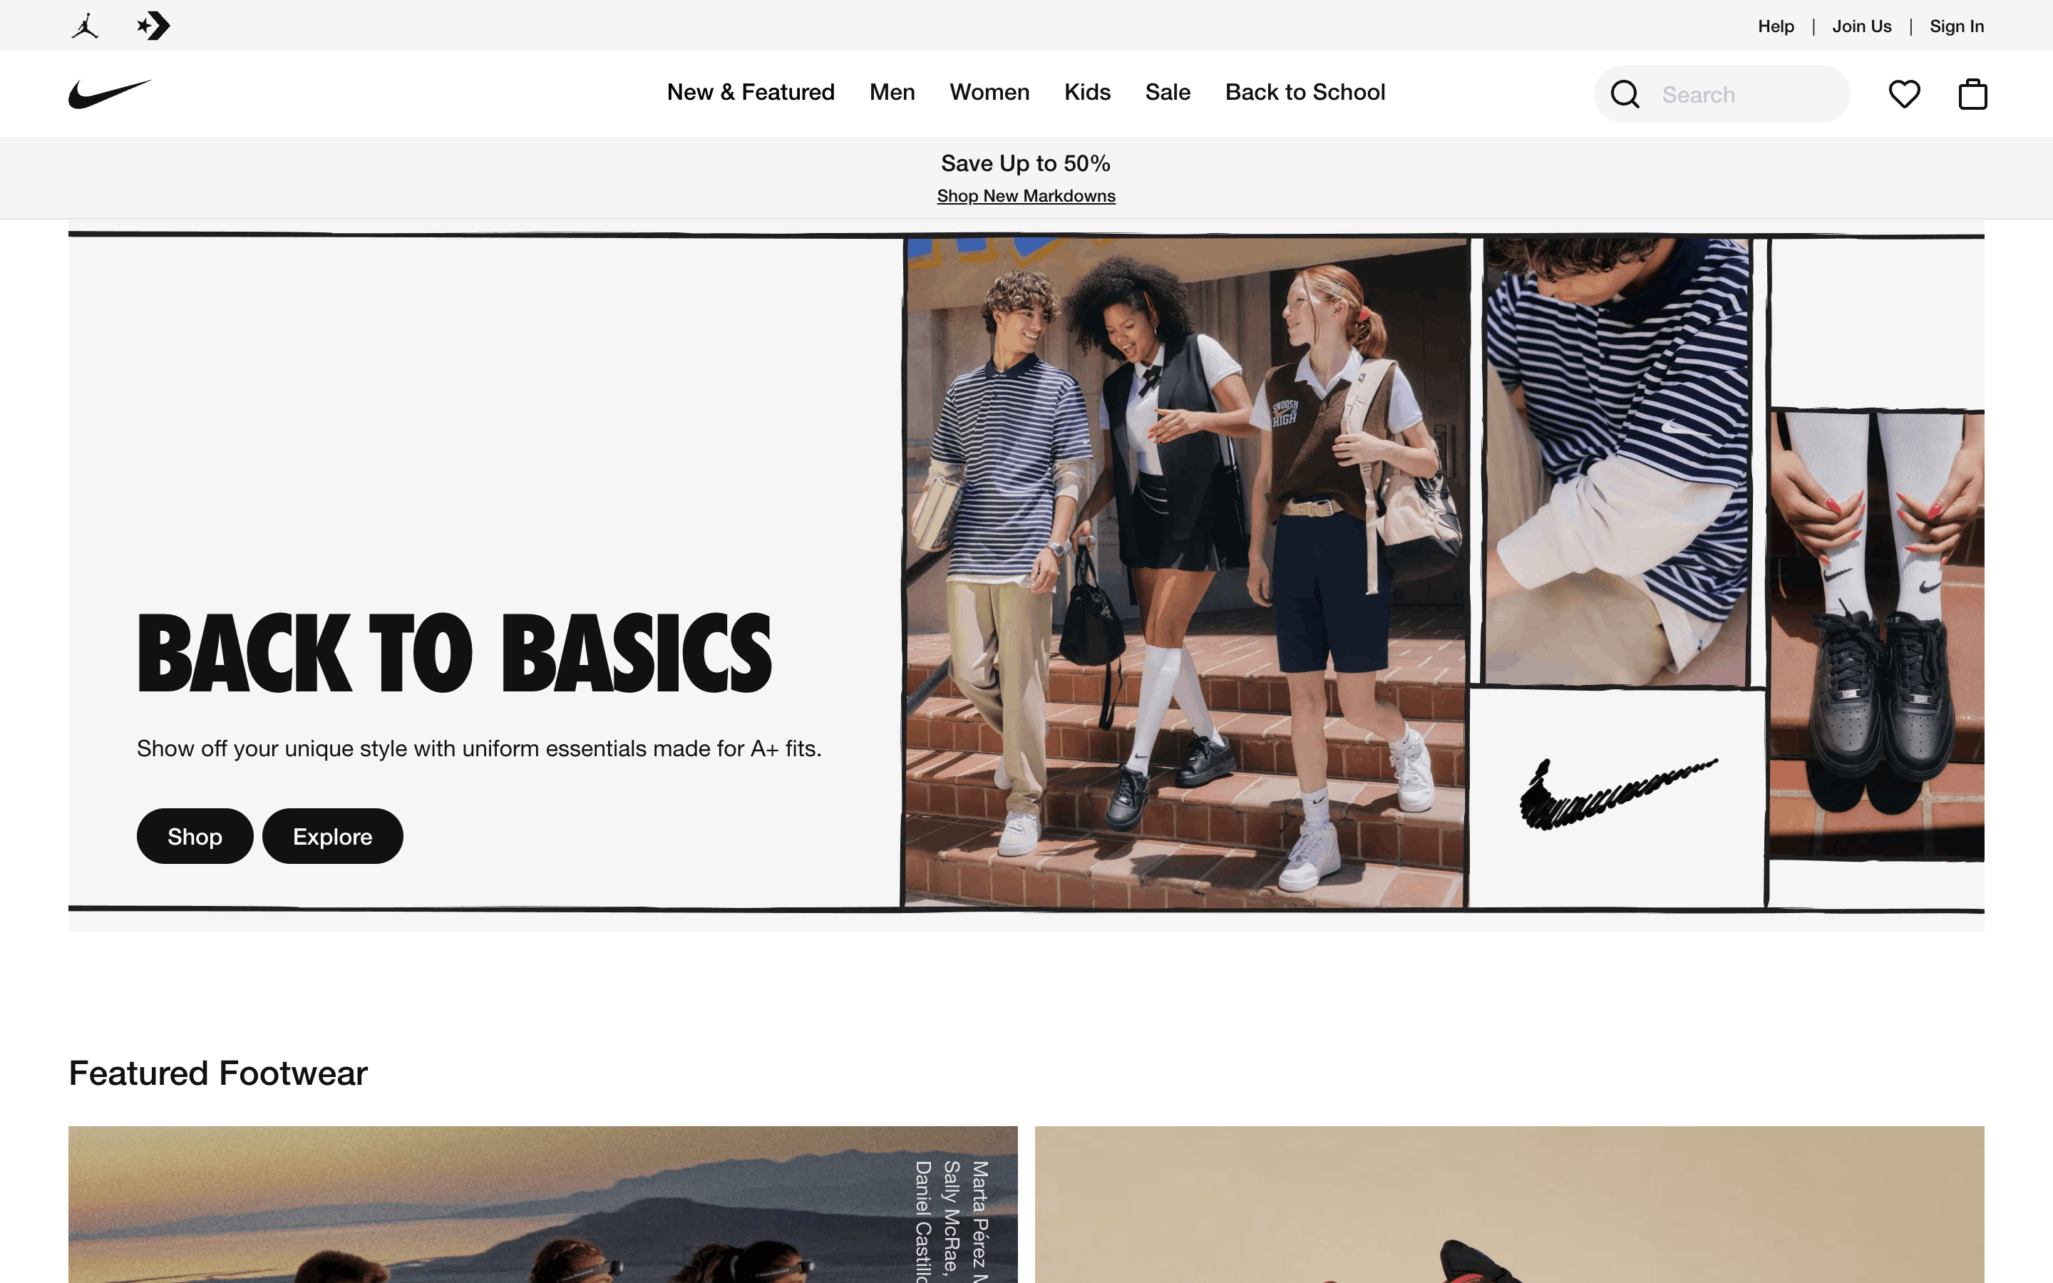Click the Shop New Markdowns link
This screenshot has height=1283, width=2053.
pyautogui.click(x=1026, y=196)
